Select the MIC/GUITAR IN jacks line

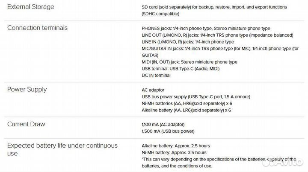220,49
